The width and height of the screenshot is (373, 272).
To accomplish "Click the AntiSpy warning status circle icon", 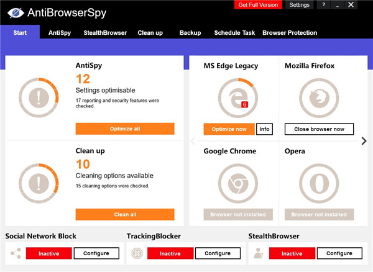I will click(39, 97).
